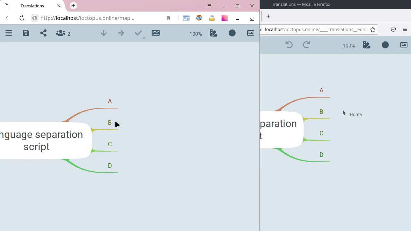Viewport: 411px width, 231px height.
Task: Click the insert image icon in left window
Action: [x=251, y=33]
